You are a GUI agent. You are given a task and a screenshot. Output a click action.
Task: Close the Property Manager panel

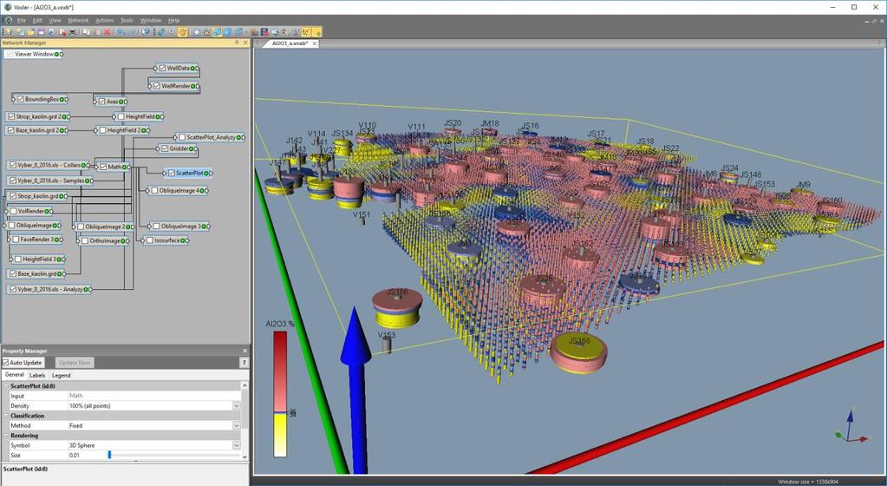click(245, 351)
